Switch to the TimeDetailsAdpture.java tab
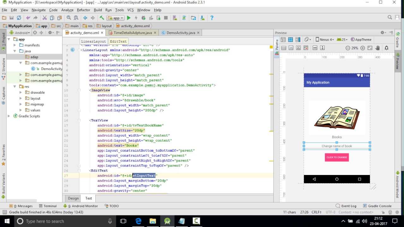Viewport: 404px width, 227px height. coord(133,32)
